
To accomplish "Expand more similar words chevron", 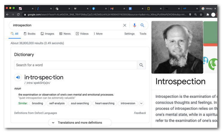I will (141, 103).
